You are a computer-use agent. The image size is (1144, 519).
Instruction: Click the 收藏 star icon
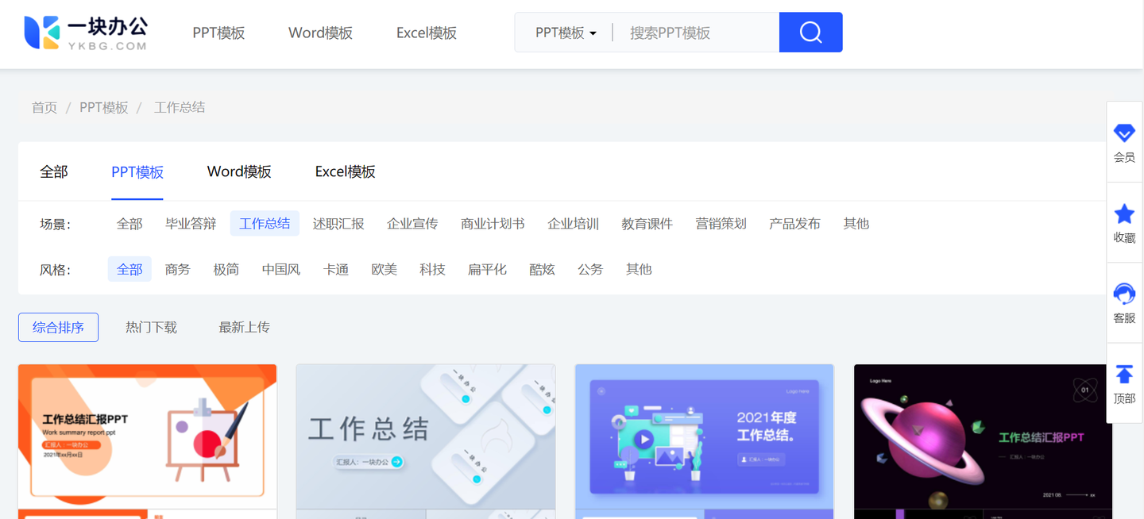pyautogui.click(x=1124, y=213)
